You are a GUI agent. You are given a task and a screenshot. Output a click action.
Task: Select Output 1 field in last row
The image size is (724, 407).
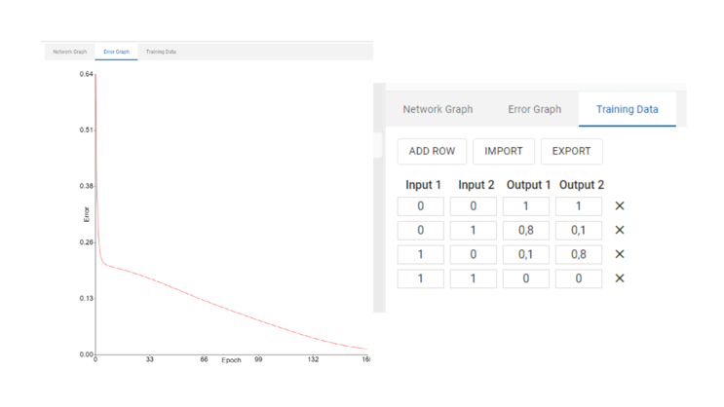(x=526, y=278)
